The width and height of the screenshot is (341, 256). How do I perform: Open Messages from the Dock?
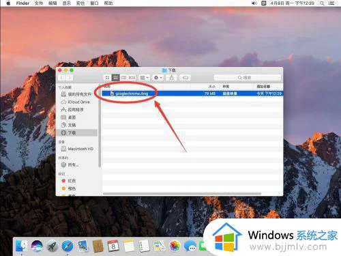click(190, 246)
